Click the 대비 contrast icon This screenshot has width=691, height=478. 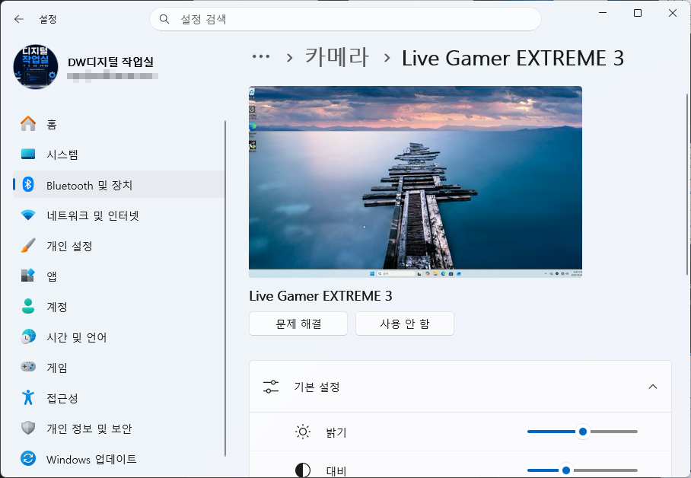tap(303, 470)
